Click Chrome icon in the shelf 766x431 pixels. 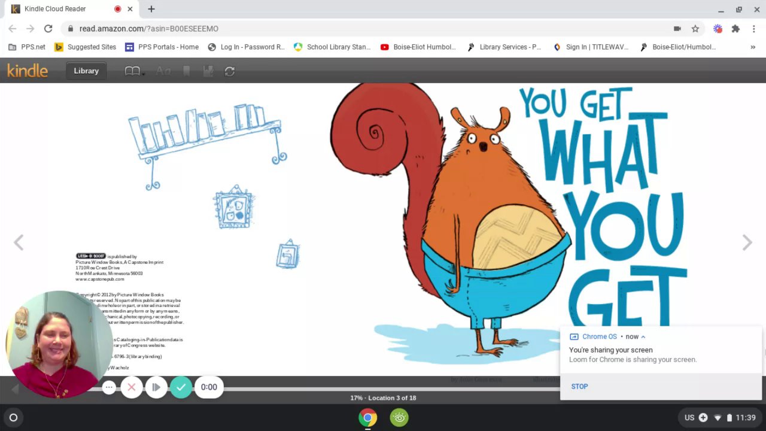367,417
